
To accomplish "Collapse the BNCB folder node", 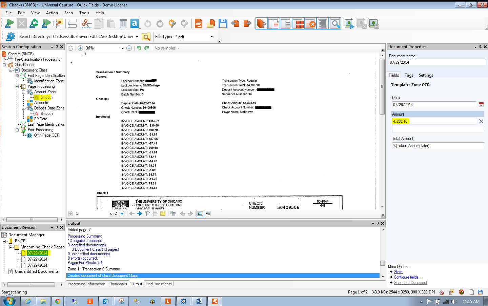I will [4, 241].
